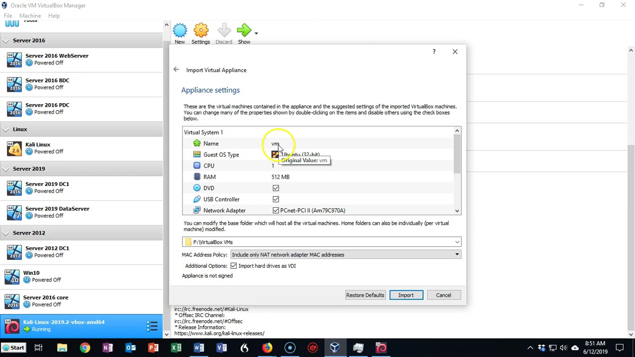This screenshot has width=635, height=357.
Task: Click the Name row clover icon
Action: click(x=197, y=143)
